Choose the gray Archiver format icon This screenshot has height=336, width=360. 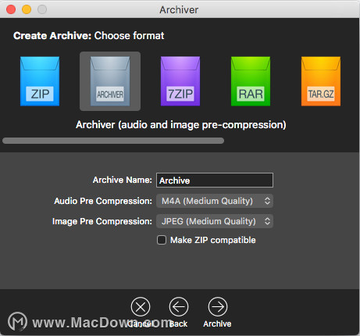coord(110,81)
